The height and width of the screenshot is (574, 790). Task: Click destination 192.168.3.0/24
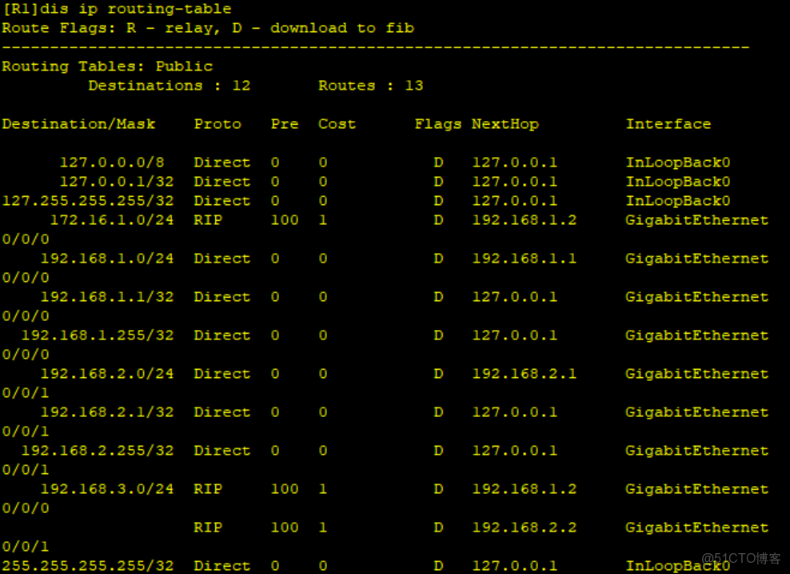[x=107, y=489]
